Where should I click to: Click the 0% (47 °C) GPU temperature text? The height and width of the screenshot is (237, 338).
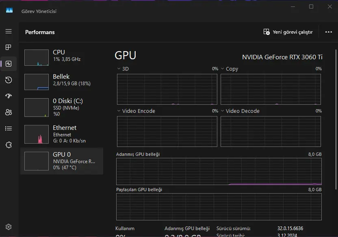[x=65, y=168]
